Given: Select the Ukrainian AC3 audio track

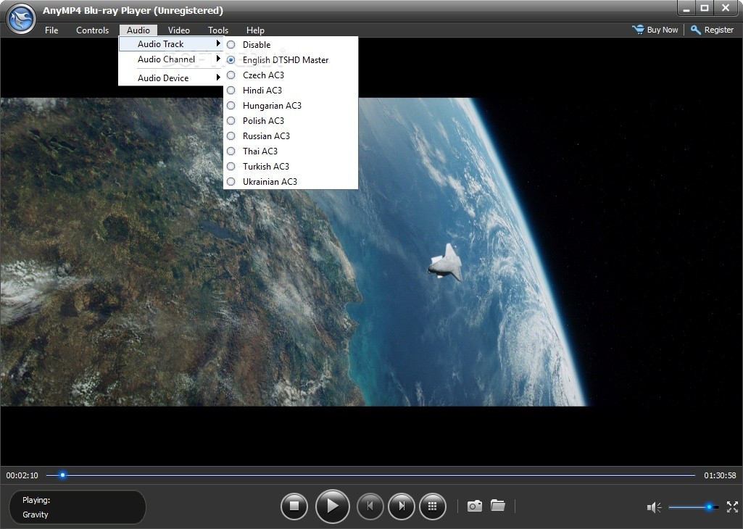Looking at the screenshot, I should (291, 181).
